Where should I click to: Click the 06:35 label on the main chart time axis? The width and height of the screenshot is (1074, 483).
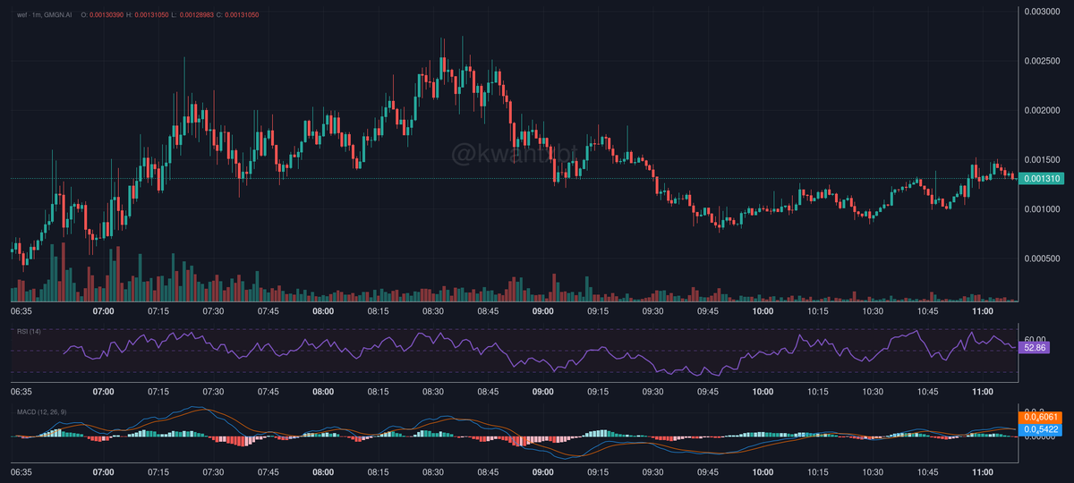pos(21,311)
